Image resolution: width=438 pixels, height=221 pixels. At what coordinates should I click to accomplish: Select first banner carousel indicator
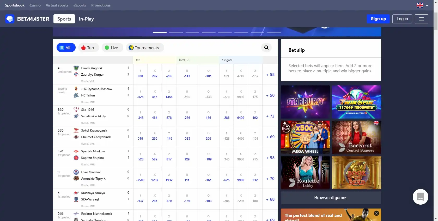pyautogui.click(x=160, y=32)
